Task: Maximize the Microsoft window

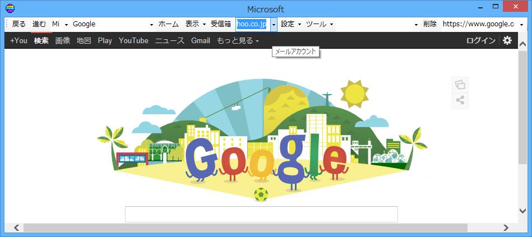Action: coord(496,7)
